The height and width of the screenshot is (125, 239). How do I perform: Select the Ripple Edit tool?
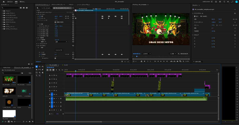pos(43,67)
